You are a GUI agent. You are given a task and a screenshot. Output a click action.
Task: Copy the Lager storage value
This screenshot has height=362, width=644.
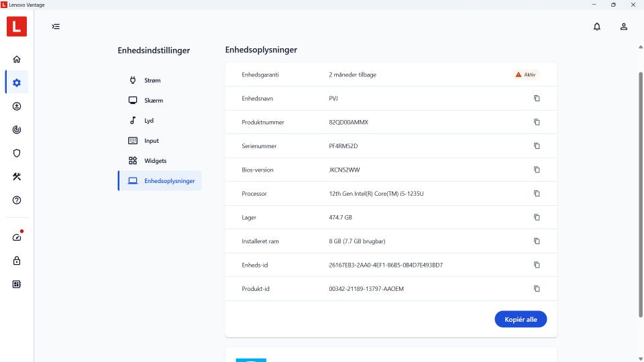[x=537, y=217]
